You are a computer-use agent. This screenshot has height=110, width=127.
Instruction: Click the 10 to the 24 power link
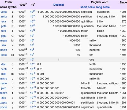[x=32, y=12]
